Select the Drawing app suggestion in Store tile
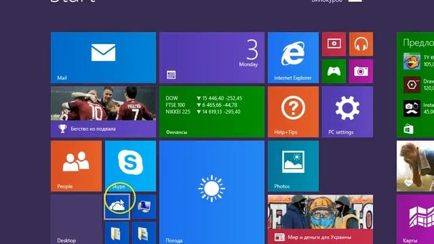 coord(418,85)
